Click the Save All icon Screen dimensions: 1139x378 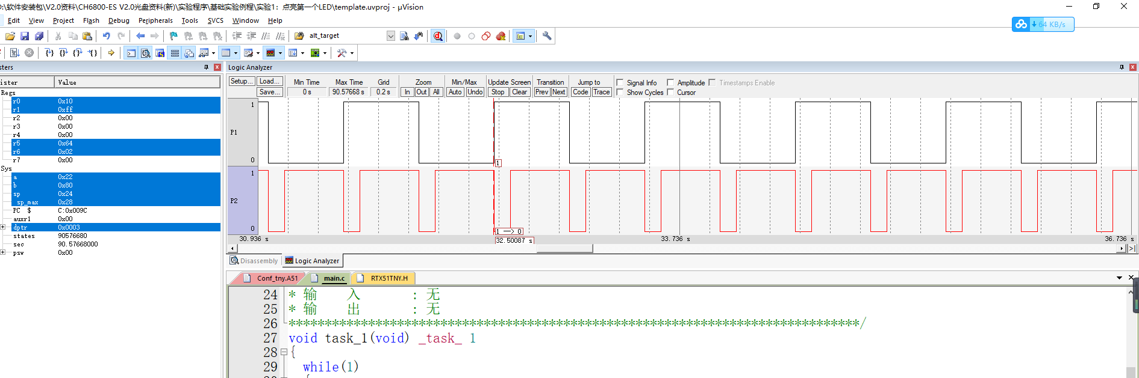pos(39,36)
